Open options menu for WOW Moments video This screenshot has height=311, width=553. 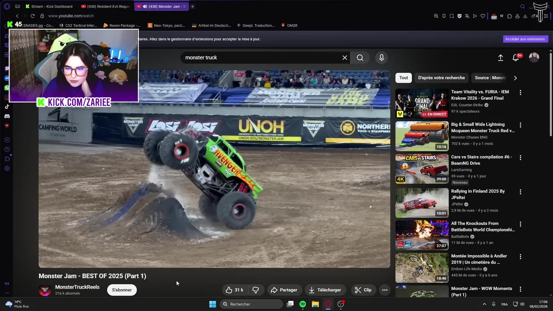click(520, 289)
